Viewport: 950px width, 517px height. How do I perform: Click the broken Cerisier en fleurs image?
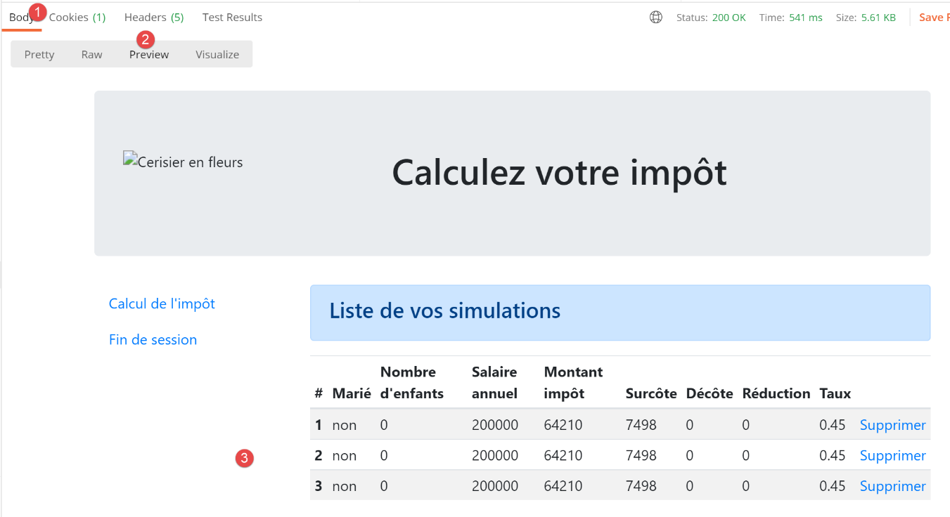point(183,162)
